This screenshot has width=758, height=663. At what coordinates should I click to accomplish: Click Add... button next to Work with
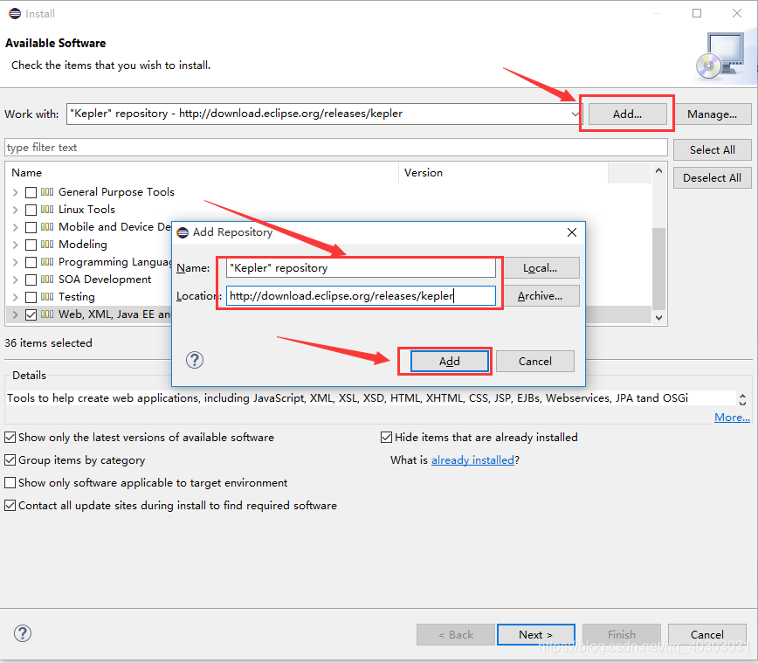click(x=627, y=114)
